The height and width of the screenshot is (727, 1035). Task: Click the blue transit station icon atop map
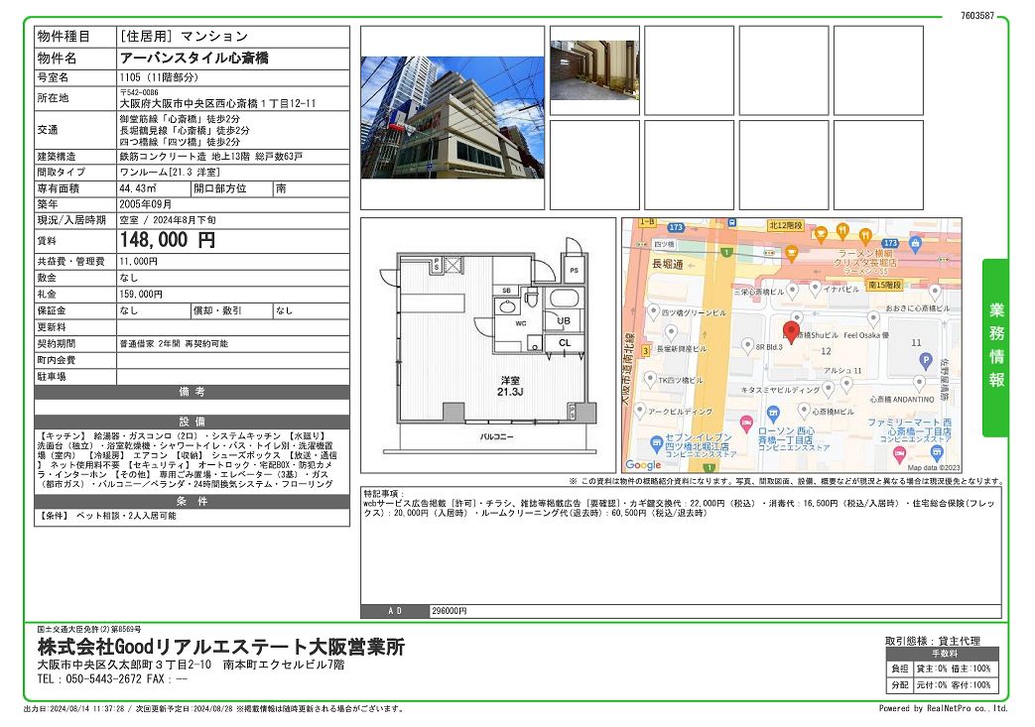(731, 222)
